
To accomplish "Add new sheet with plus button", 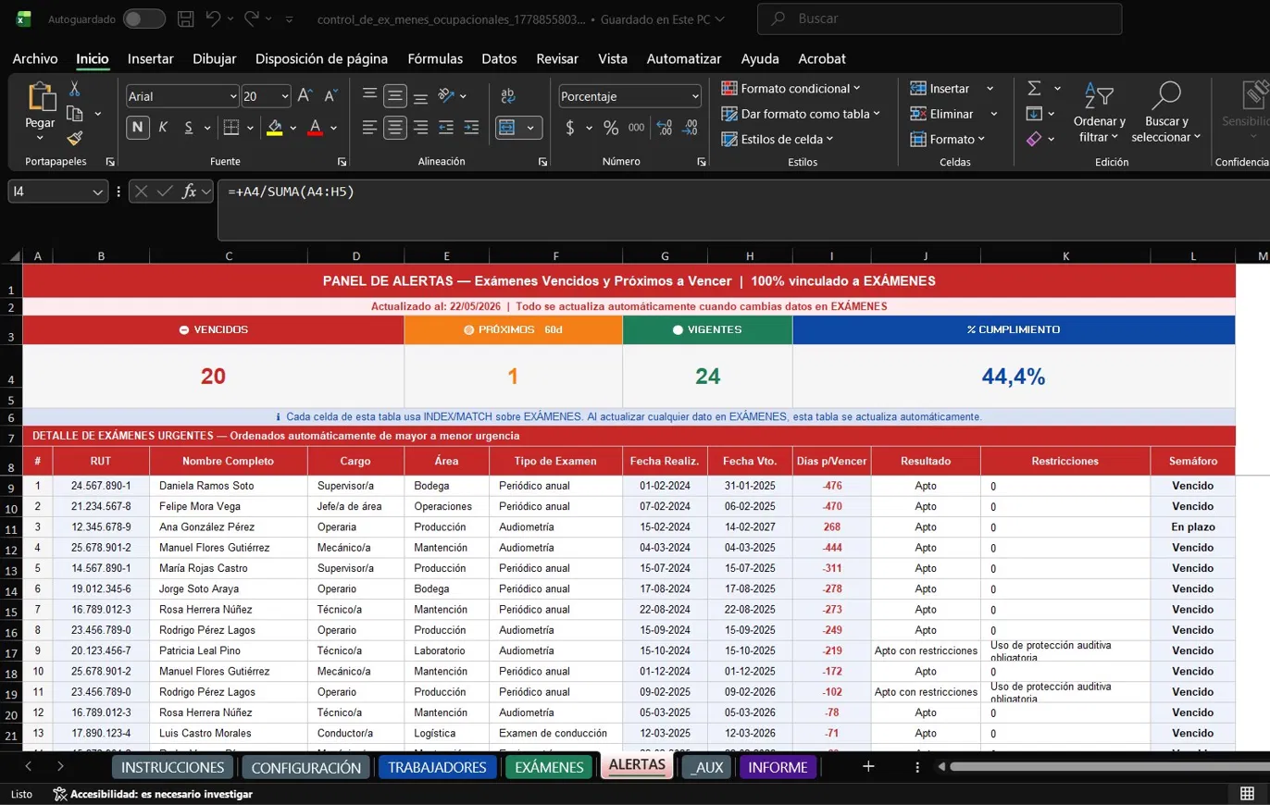I will (x=868, y=766).
